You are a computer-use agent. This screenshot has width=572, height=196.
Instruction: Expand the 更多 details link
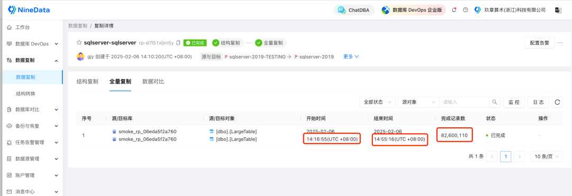(x=351, y=57)
